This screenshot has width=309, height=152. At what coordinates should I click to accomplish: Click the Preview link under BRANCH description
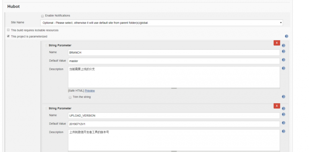90,91
